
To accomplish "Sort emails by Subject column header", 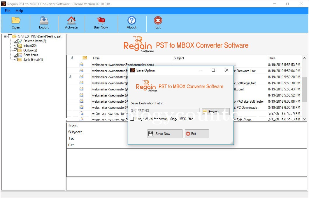I will (x=219, y=58).
